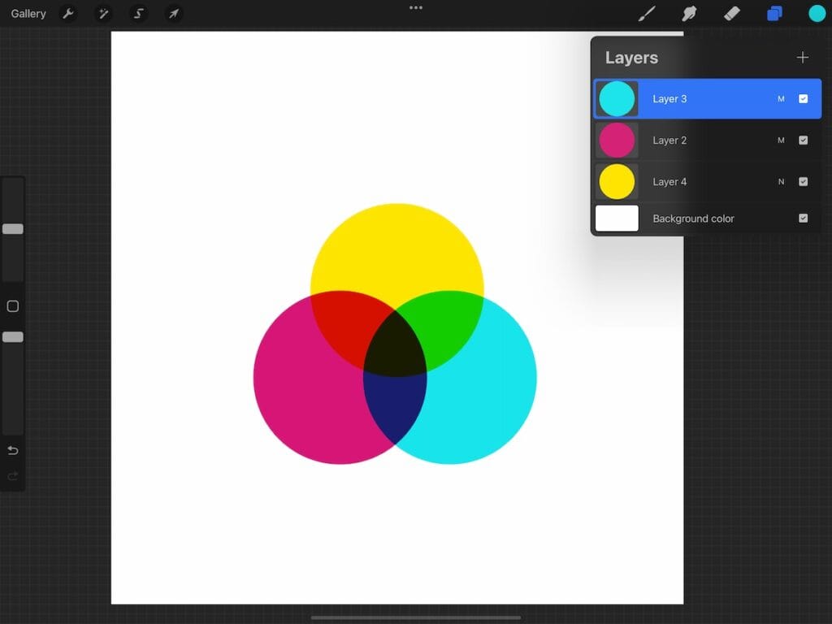Screen dimensions: 832x624
Task: Select the Transform arrow tool
Action: (173, 13)
